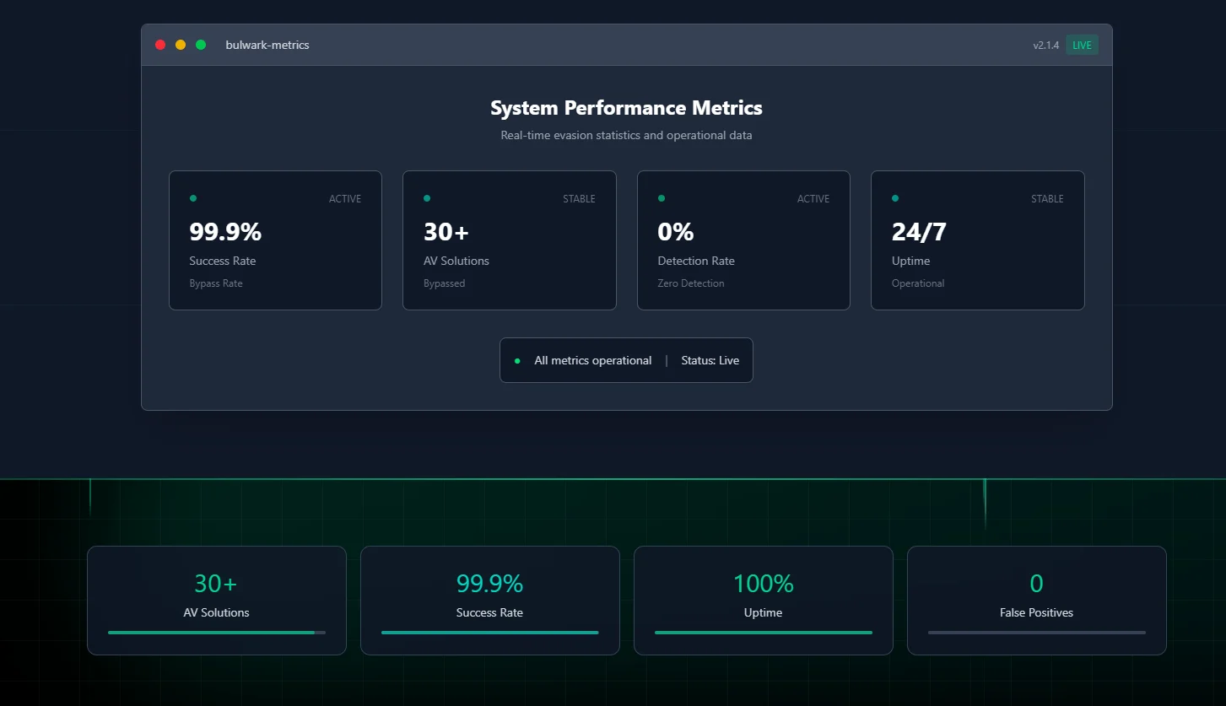Click the All metrics operational text
1226x706 pixels.
point(593,360)
